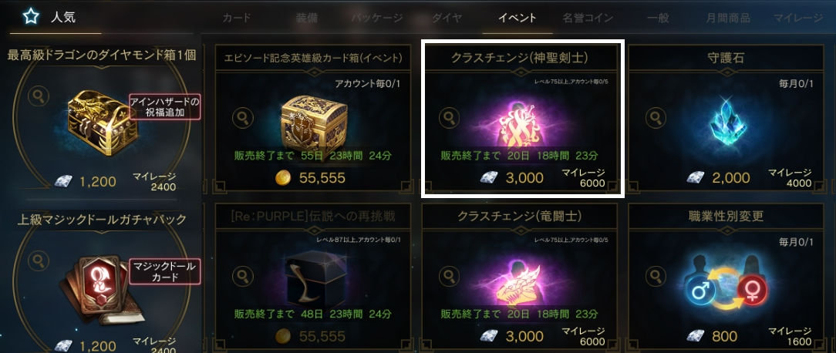Click magnifier icon on 守護石 card
This screenshot has height=353, width=836.
(656, 117)
